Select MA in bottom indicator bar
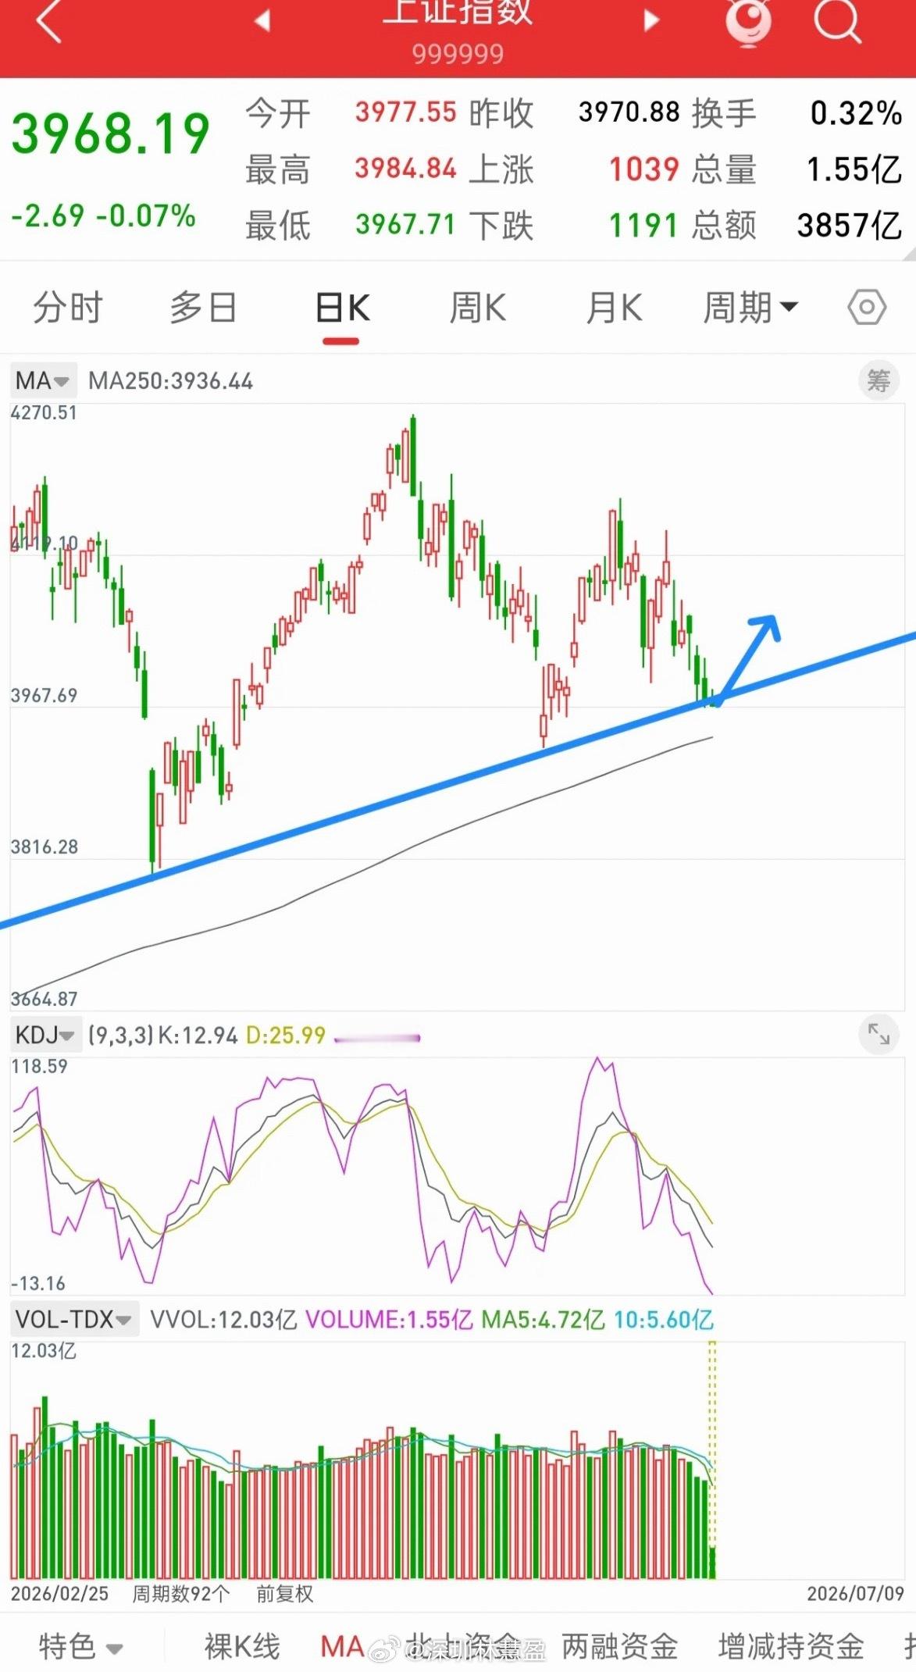916x1672 pixels. coord(342,1646)
